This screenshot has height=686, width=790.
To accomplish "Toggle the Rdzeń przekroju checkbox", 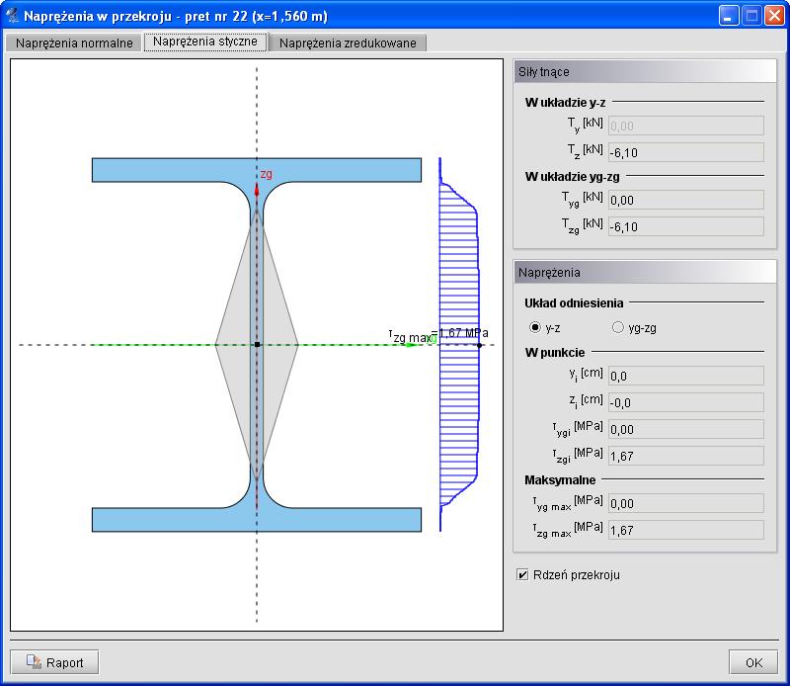I will pos(522,574).
